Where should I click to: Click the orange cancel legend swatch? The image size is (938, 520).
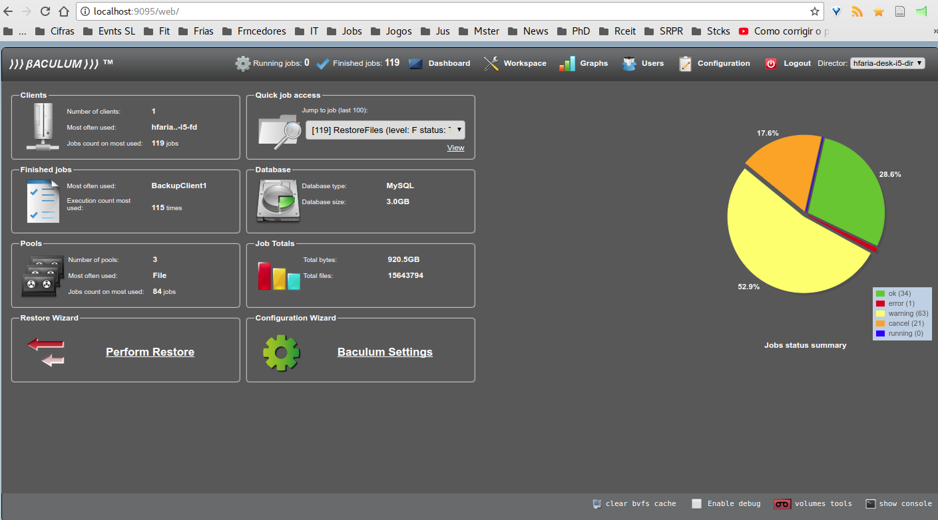(881, 323)
